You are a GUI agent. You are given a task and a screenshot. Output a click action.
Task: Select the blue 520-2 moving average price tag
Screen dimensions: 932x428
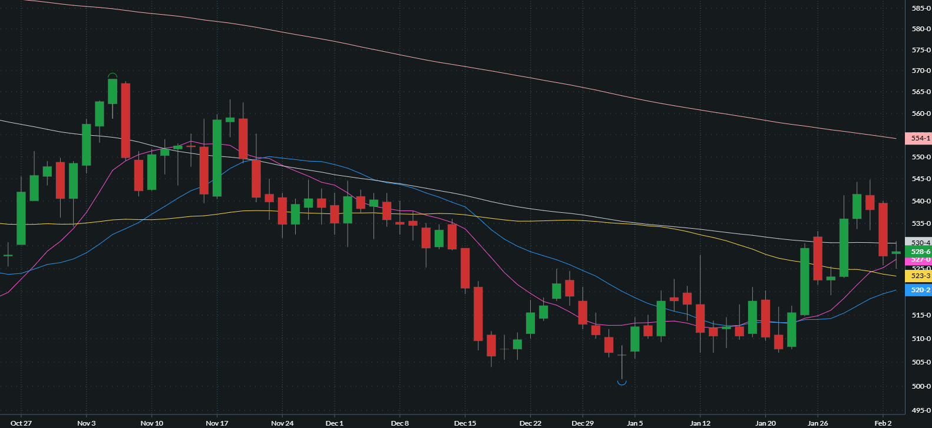click(920, 290)
